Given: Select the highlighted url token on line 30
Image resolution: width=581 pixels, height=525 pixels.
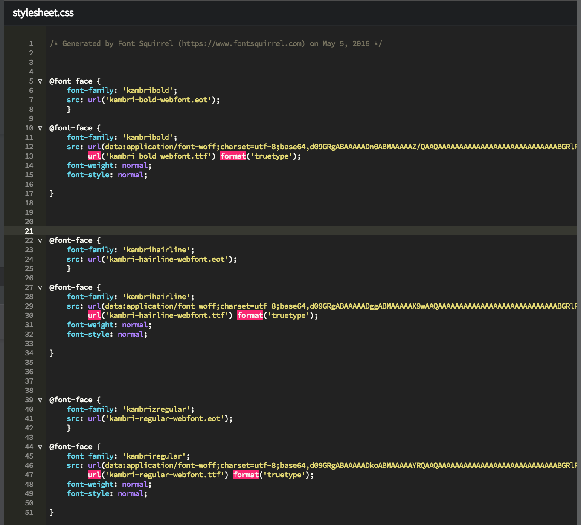Looking at the screenshot, I should pyautogui.click(x=94, y=315).
